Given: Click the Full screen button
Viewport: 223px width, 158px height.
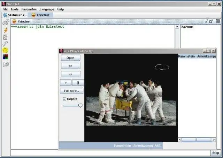Looking at the screenshot, I should [71, 91].
